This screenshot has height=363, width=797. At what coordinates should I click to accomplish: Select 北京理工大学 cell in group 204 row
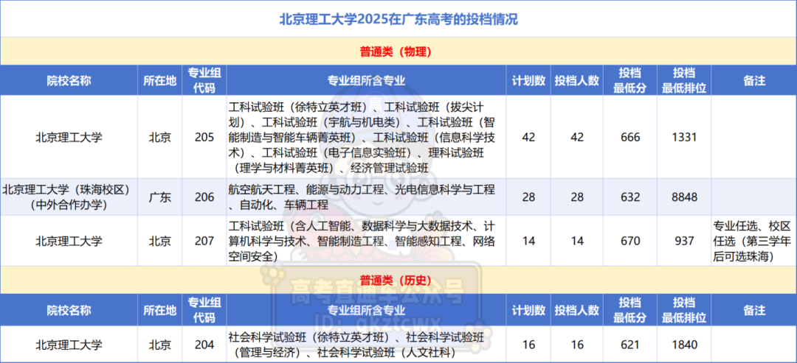pyautogui.click(x=69, y=345)
